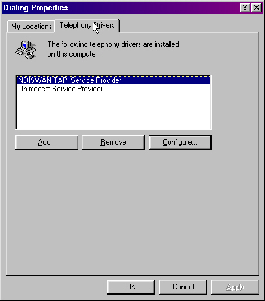Close the Dialing Properties dialog

tap(256, 8)
